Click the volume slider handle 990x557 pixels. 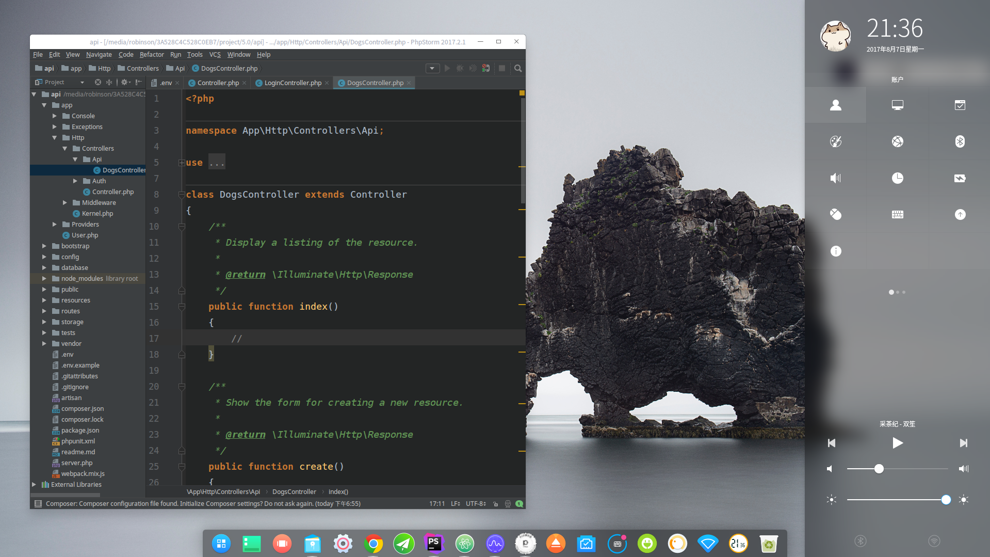pos(879,469)
